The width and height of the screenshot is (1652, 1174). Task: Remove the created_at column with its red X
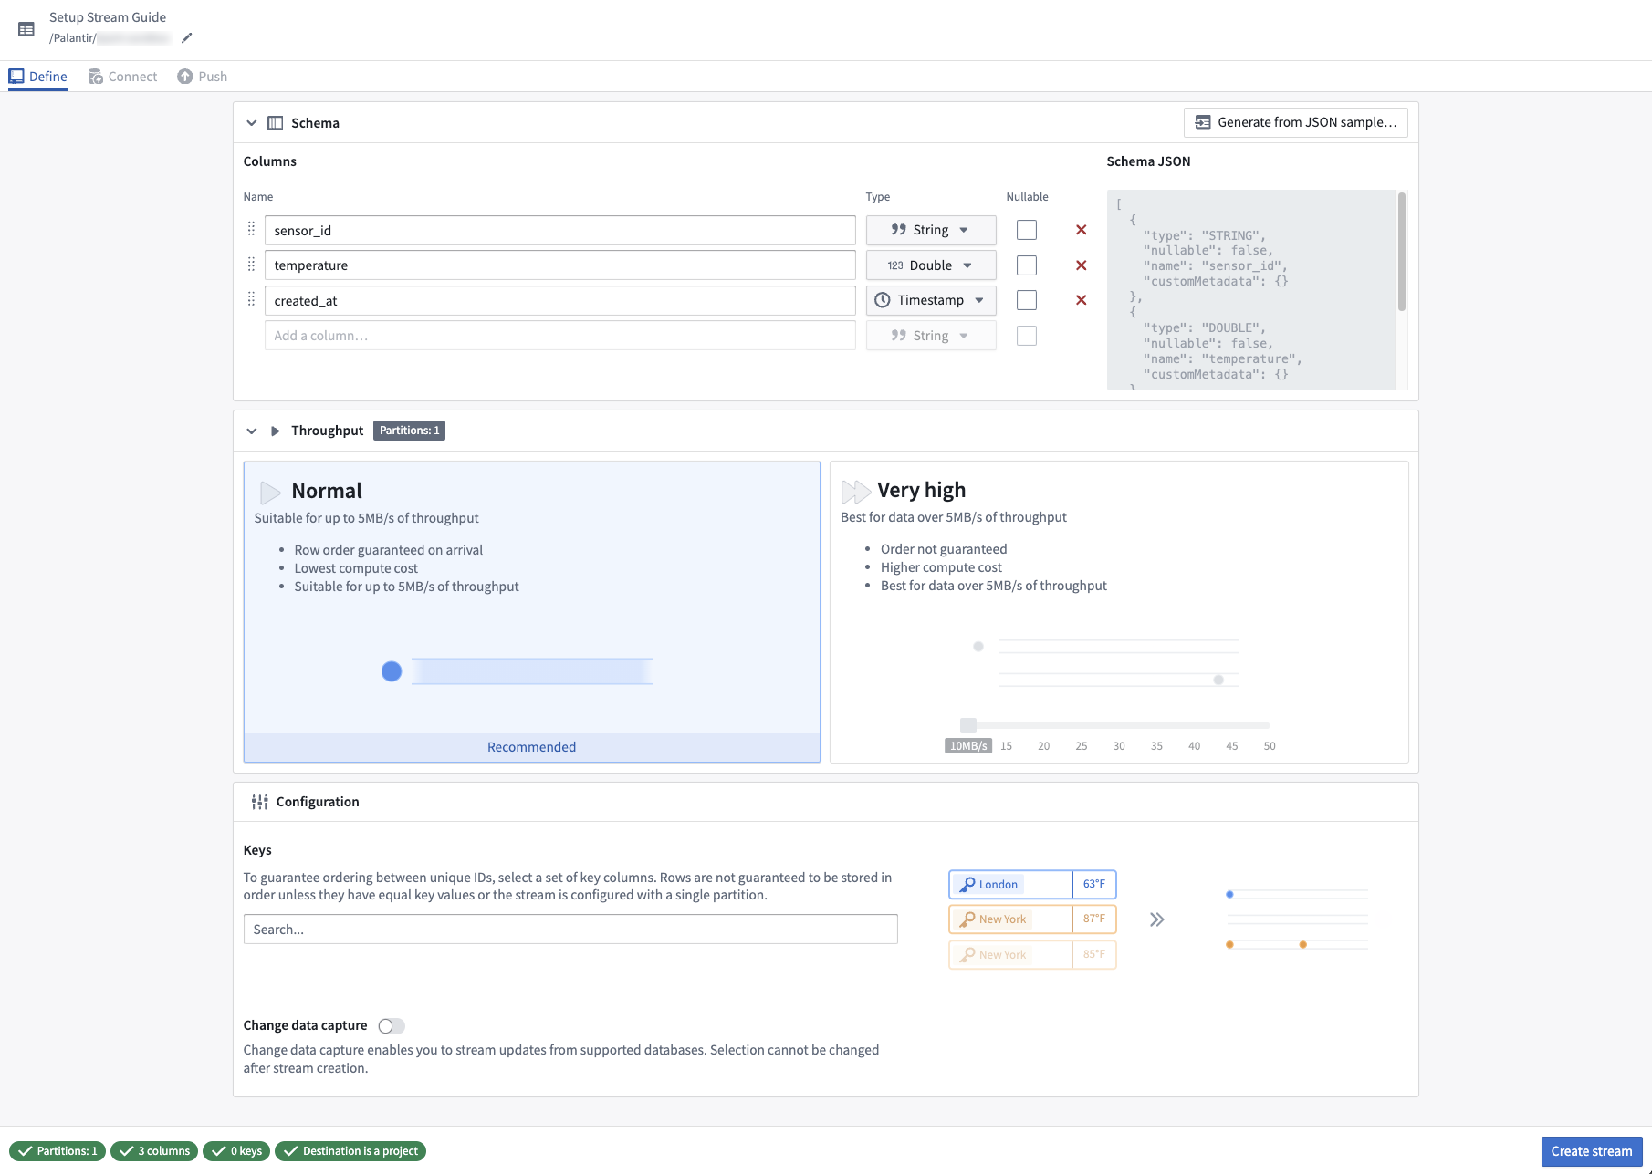pos(1081,300)
